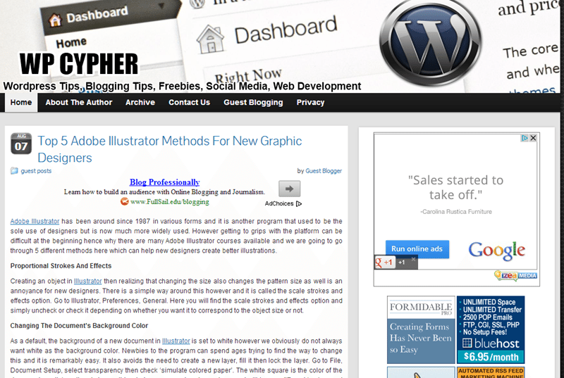This screenshot has width=564, height=378.
Task: Open the Privacy page
Action: 310,103
